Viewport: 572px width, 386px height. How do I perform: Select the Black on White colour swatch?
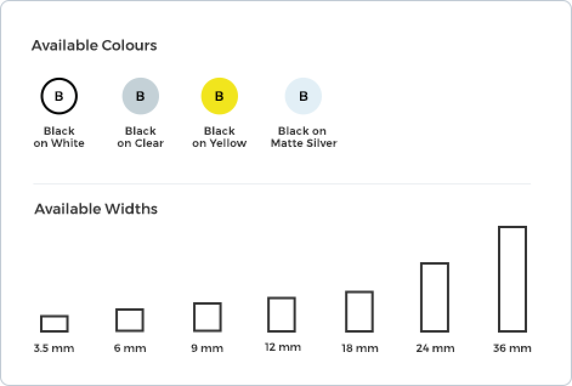point(59,96)
